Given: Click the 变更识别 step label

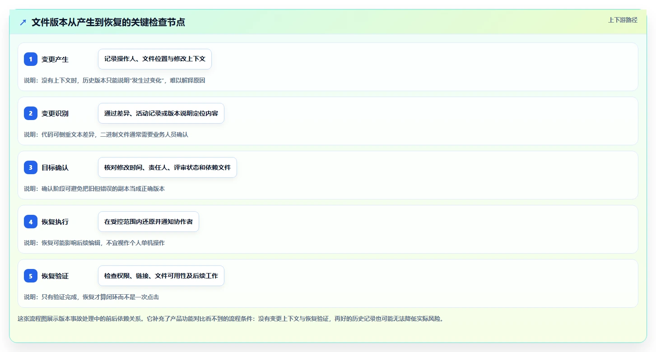Looking at the screenshot, I should (55, 113).
